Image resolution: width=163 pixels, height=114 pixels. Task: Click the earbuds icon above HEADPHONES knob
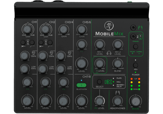(118, 93)
